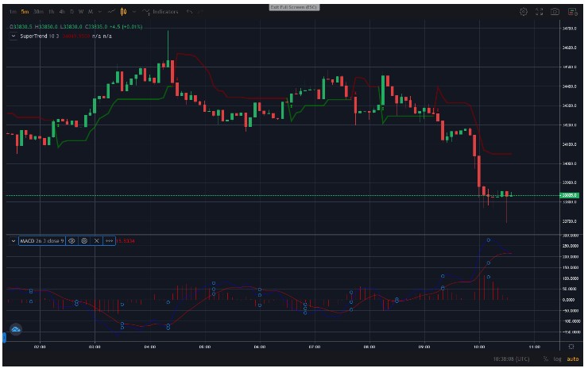Click the order panel icon at top right
Screen dimensions: 588x372
click(573, 12)
